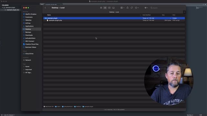Open Tab Size setting in editor status bar
Image resolution: width=207 pixels, height=116 pixels.
click(190, 115)
